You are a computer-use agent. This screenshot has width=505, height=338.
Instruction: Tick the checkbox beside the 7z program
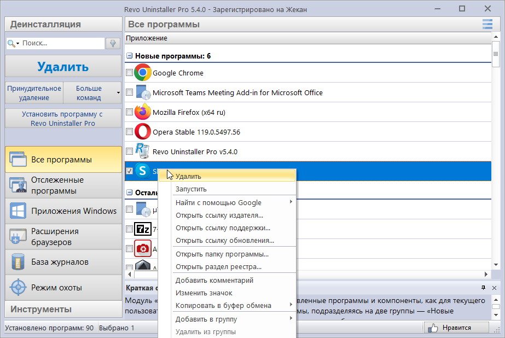(129, 229)
